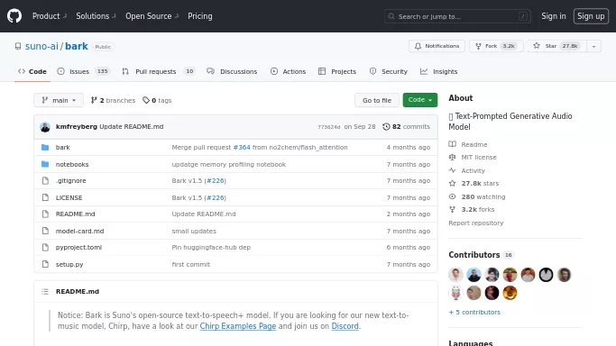The height and width of the screenshot is (346, 616).
Task: Switch to the Issues tab
Action: coord(84,71)
